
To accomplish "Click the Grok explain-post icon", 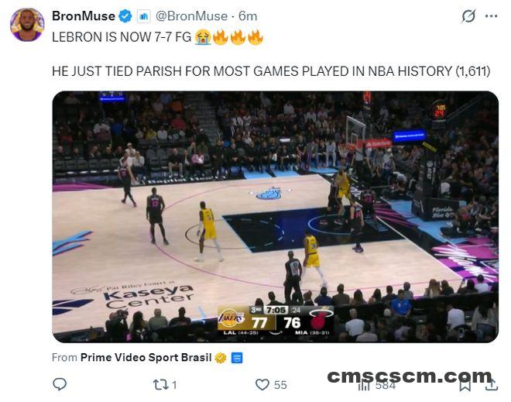I will pos(468,16).
